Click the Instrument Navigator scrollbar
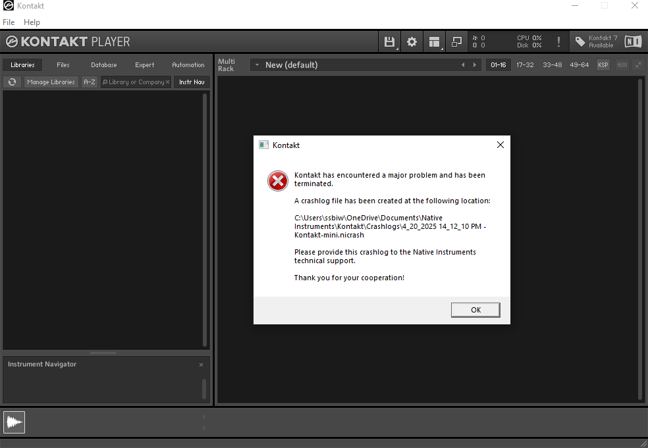648x448 pixels. [204, 389]
